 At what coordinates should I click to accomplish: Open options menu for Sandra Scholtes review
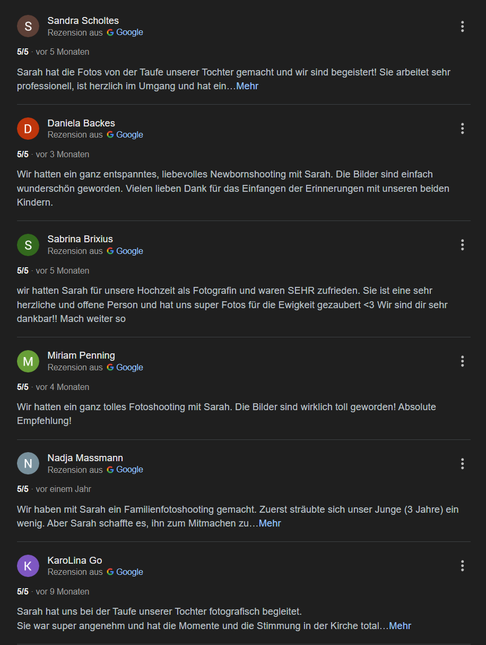point(462,26)
